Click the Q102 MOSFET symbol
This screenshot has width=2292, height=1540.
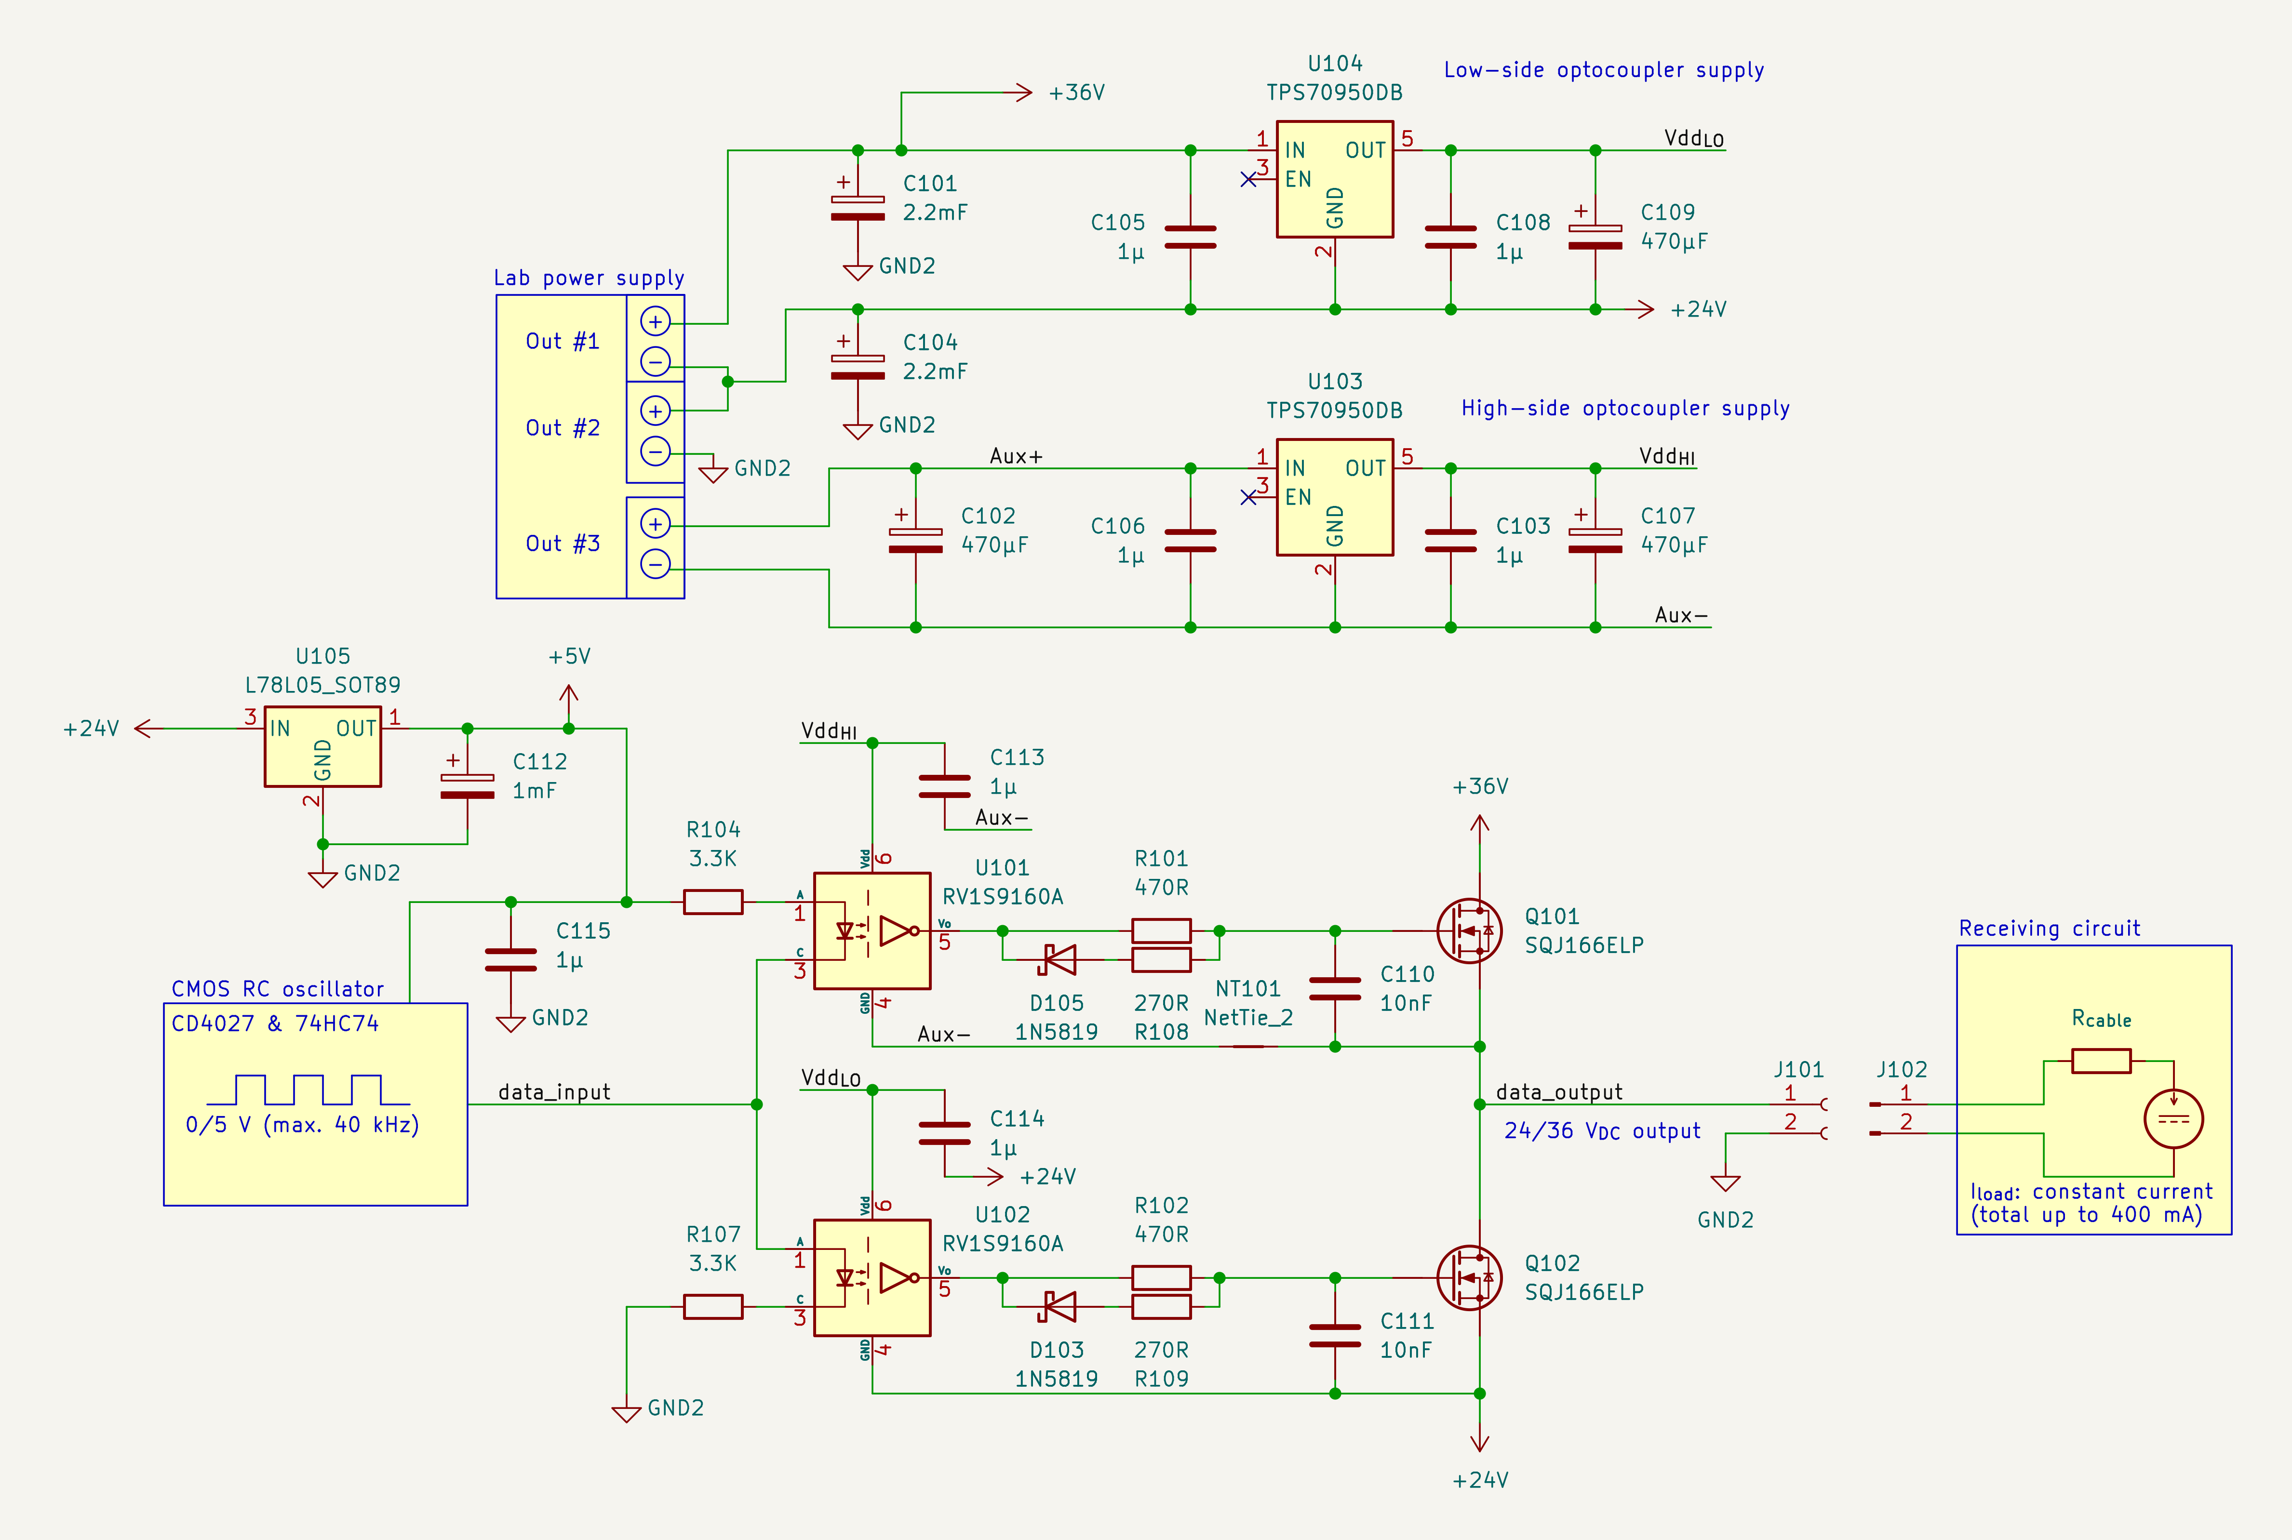(x=1469, y=1277)
